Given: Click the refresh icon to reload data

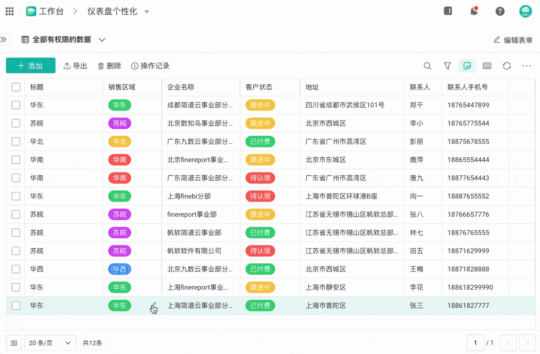Looking at the screenshot, I should point(507,66).
